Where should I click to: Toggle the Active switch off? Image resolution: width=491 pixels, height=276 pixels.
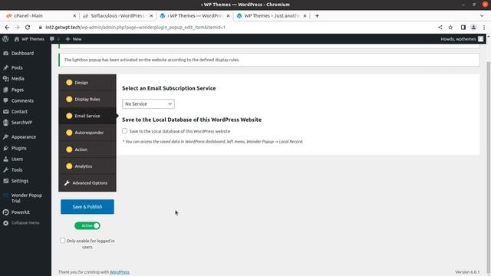coord(87,225)
